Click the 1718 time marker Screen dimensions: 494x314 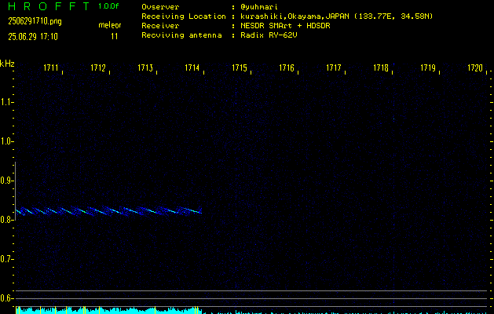(381, 68)
